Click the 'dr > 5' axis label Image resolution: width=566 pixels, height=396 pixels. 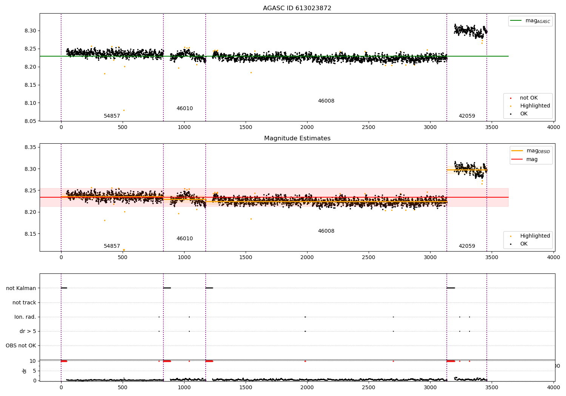(x=28, y=332)
